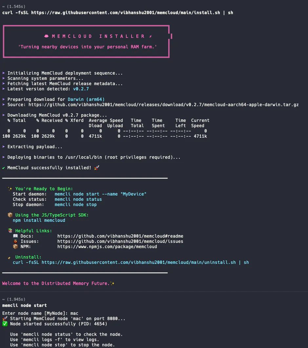The height and width of the screenshot is (348, 308).
Task: Click the 'memcli node stop' command text
Action: coord(75,204)
